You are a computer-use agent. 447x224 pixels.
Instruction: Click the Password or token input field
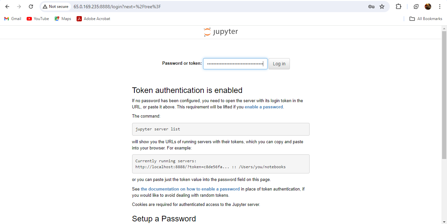tap(235, 63)
